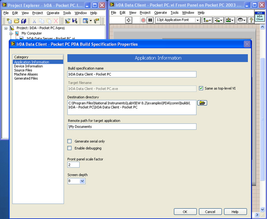Click the Pause button in Front Panel toolbar
The height and width of the screenshot is (219, 267).
[150, 20]
